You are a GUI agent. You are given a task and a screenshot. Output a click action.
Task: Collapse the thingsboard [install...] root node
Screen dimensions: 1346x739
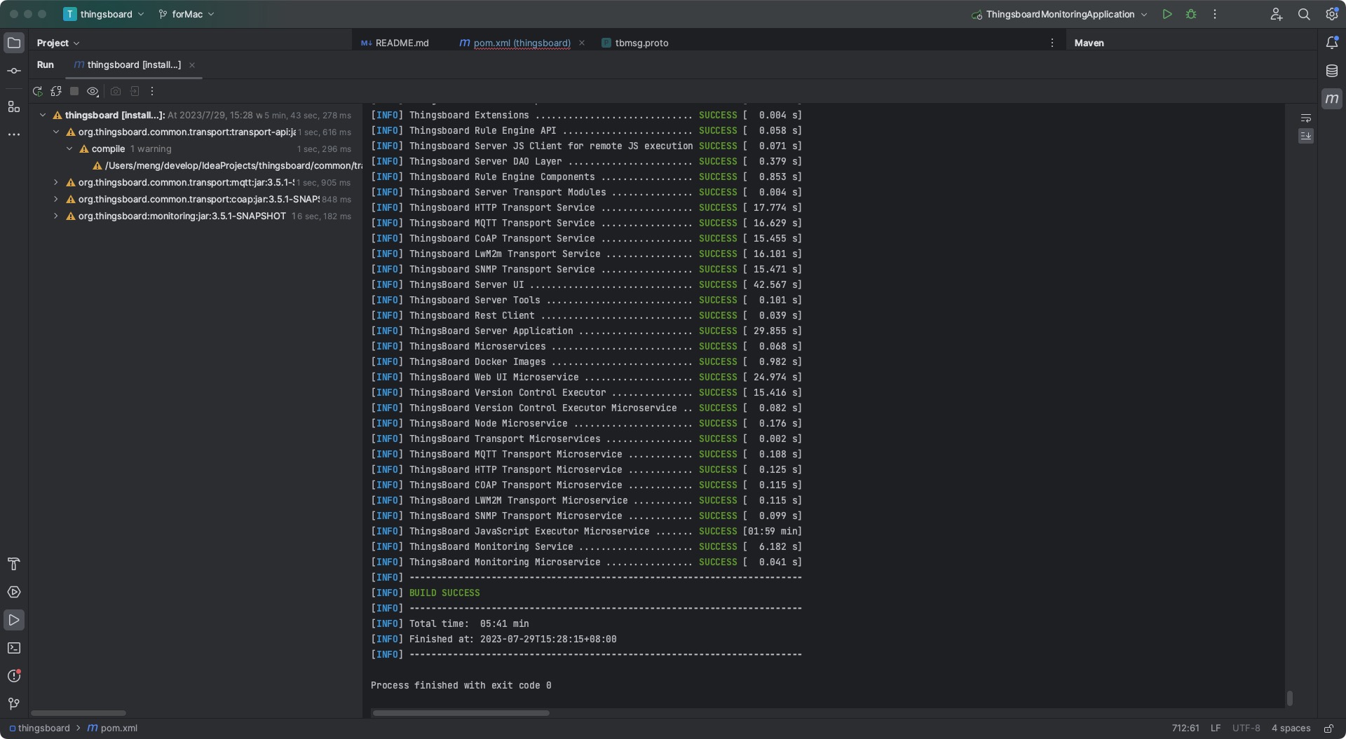43,115
